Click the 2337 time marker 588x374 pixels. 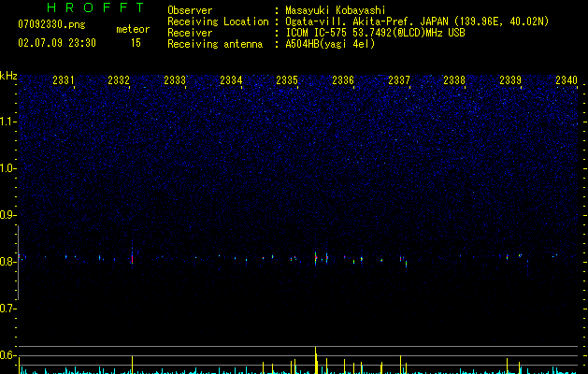(399, 80)
